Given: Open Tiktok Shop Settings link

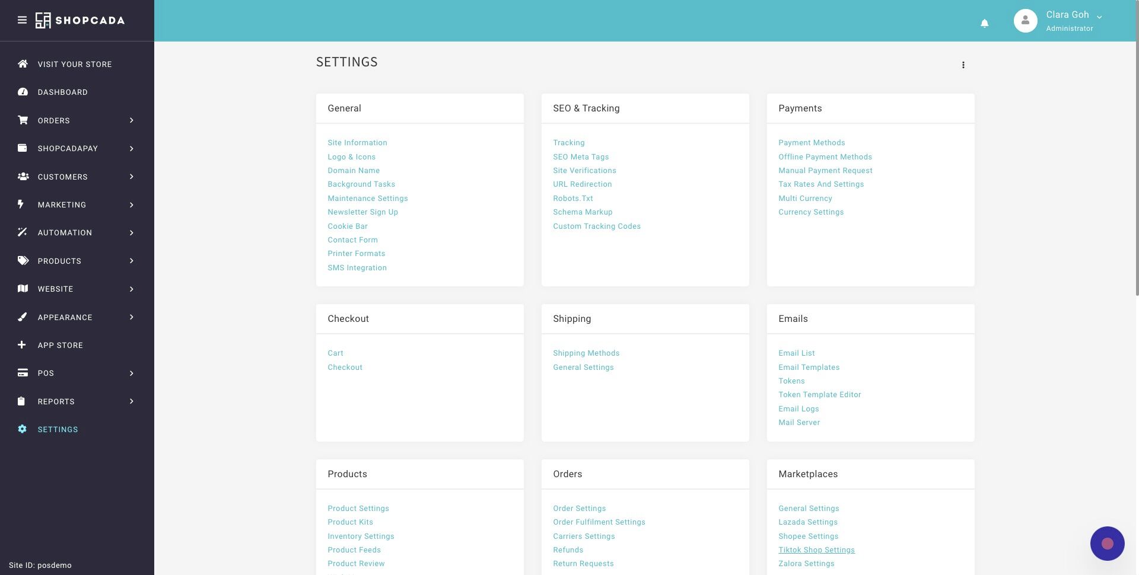Looking at the screenshot, I should (816, 550).
